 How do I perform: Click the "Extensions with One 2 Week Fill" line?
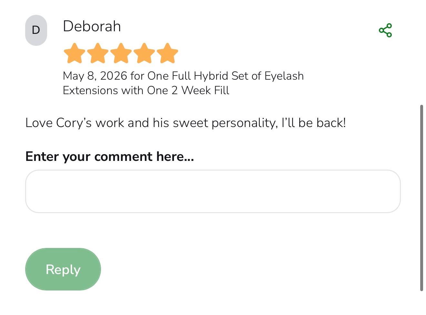(x=146, y=90)
